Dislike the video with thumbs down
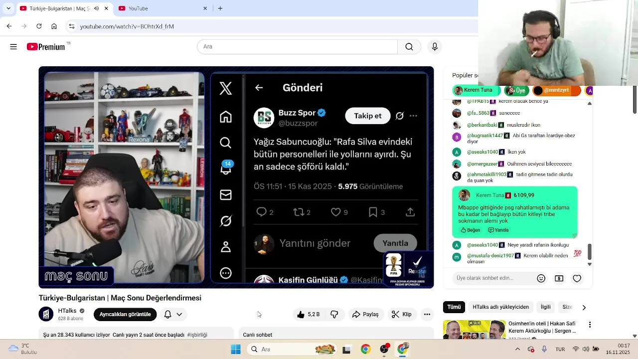The height and width of the screenshot is (359, 638). (x=334, y=314)
